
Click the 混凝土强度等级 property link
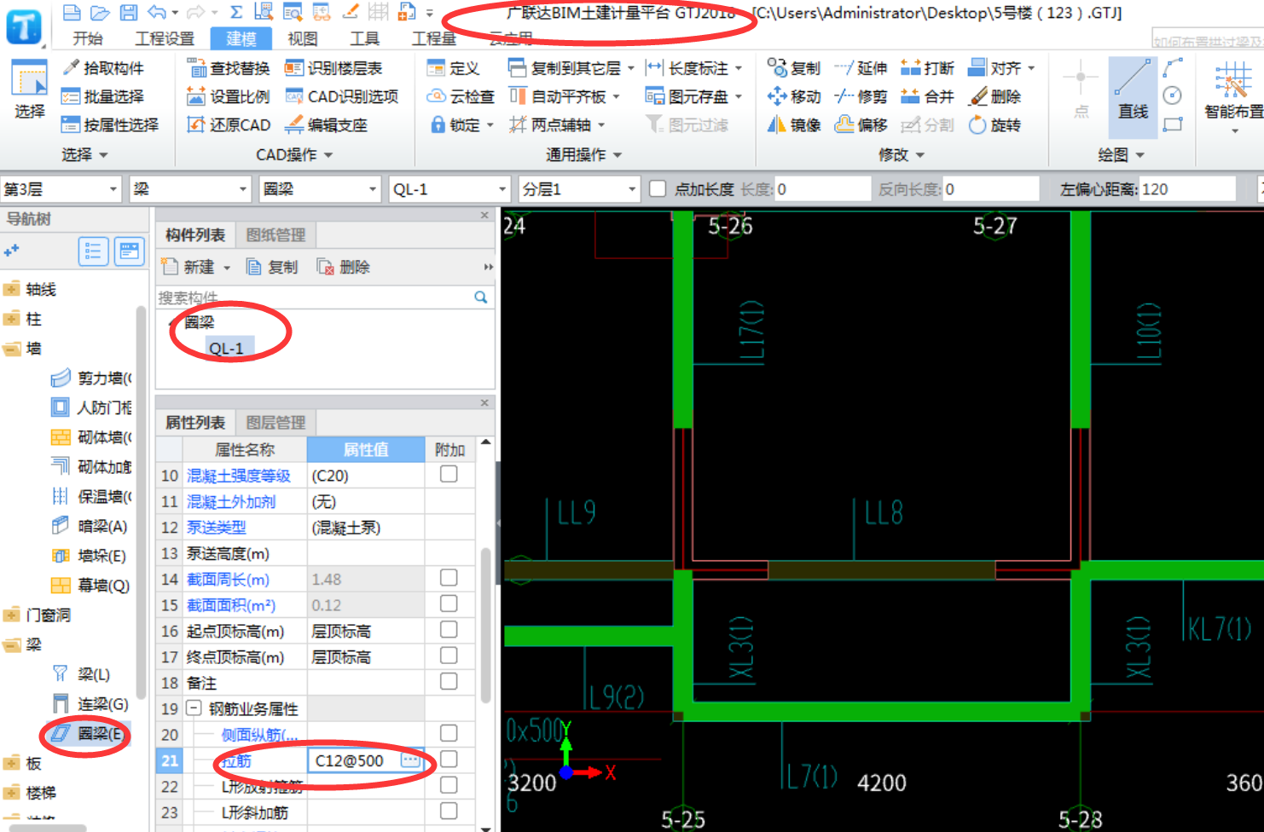[239, 476]
